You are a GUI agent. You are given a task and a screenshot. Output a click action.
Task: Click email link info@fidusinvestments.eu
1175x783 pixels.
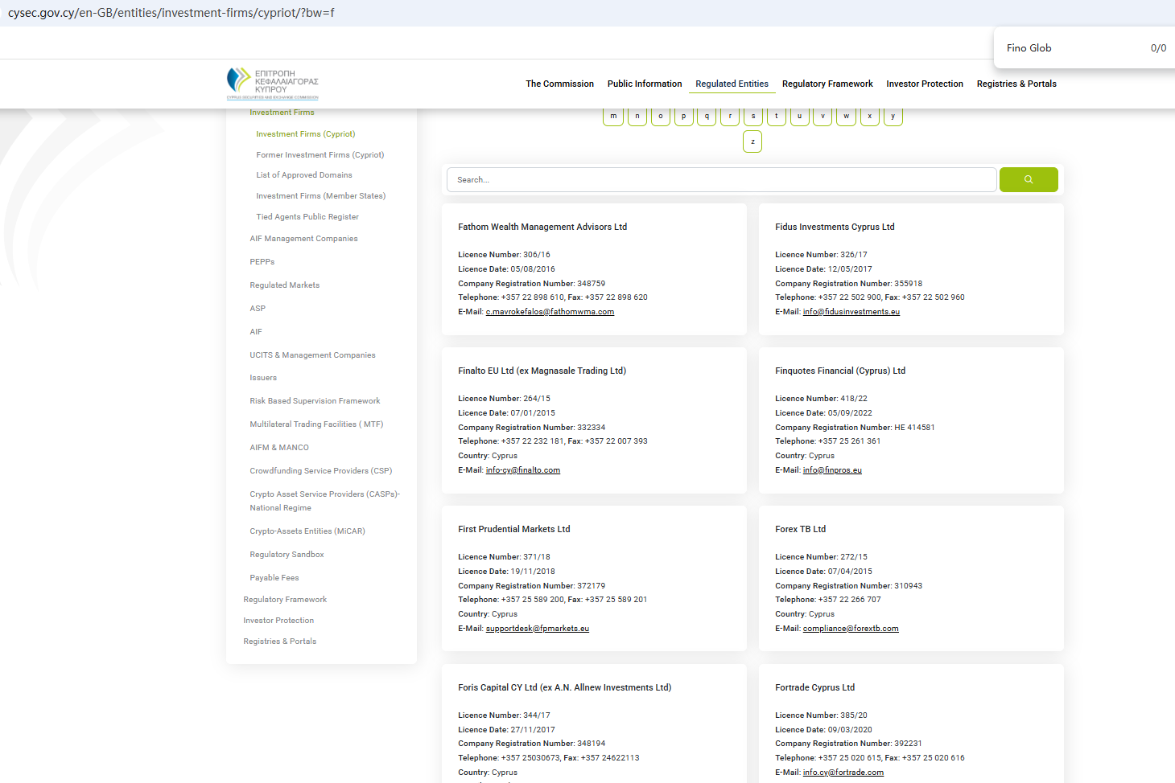click(851, 312)
